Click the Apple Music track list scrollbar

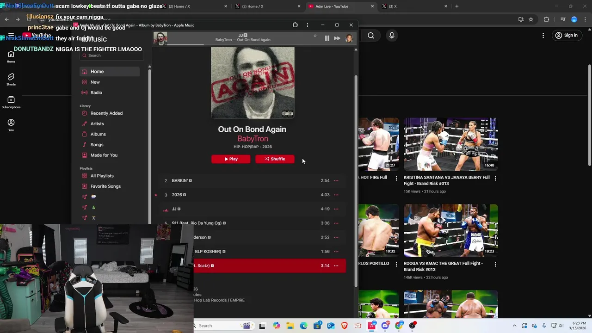coord(356,180)
